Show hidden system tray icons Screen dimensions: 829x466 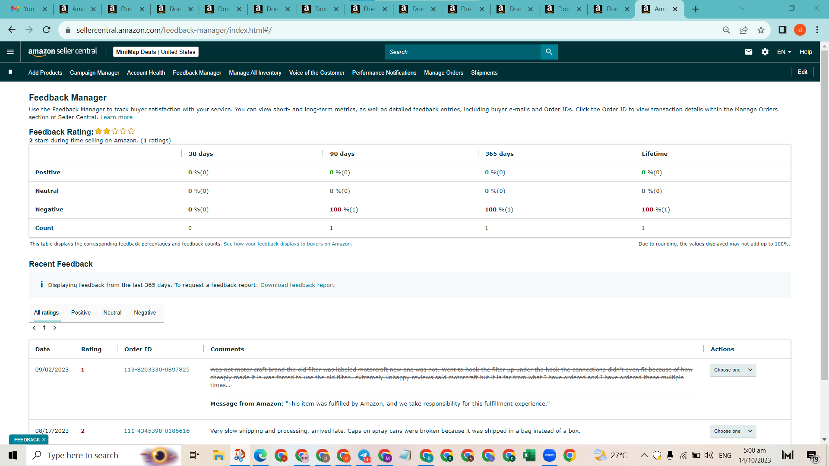(644, 455)
